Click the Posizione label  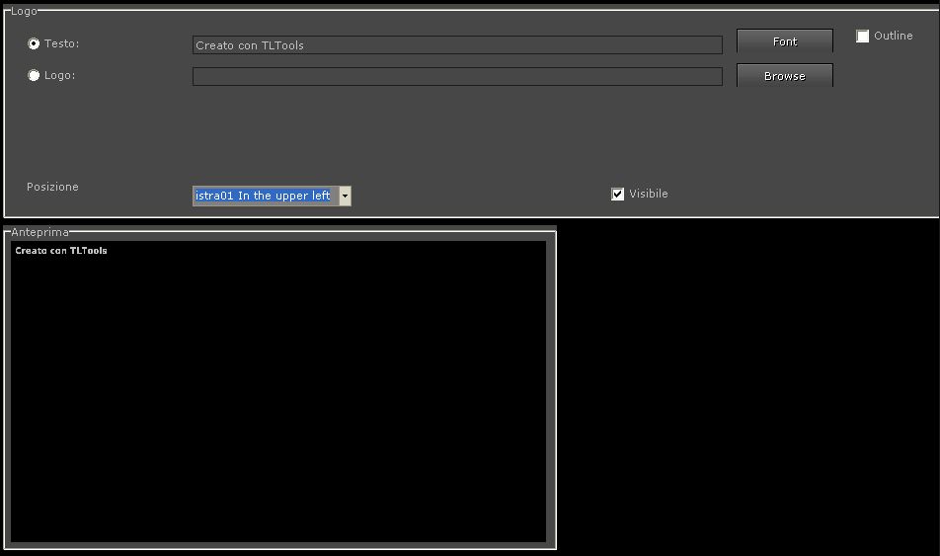52,187
